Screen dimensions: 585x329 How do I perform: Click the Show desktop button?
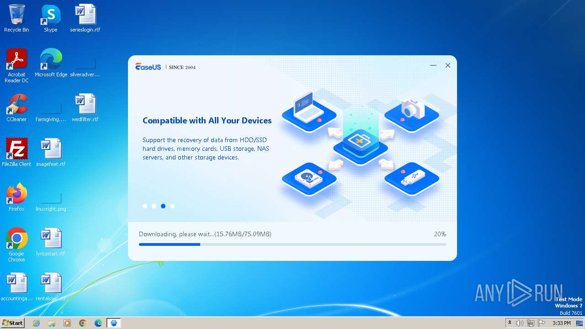(580, 323)
